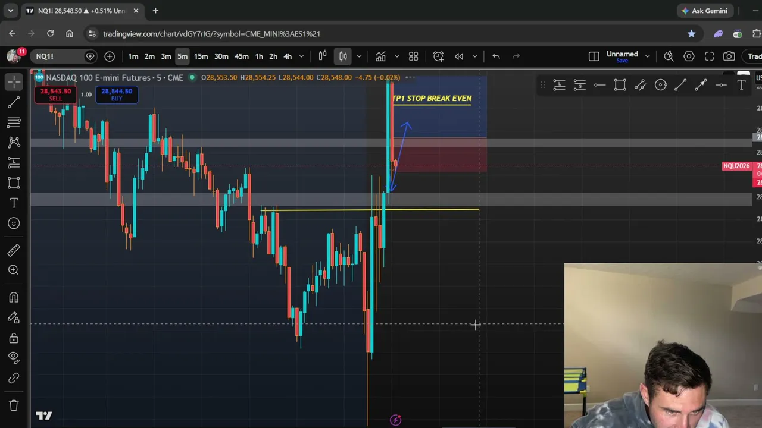Expand the Unnamed layout dropdown
This screenshot has height=428, width=762.
(x=647, y=56)
